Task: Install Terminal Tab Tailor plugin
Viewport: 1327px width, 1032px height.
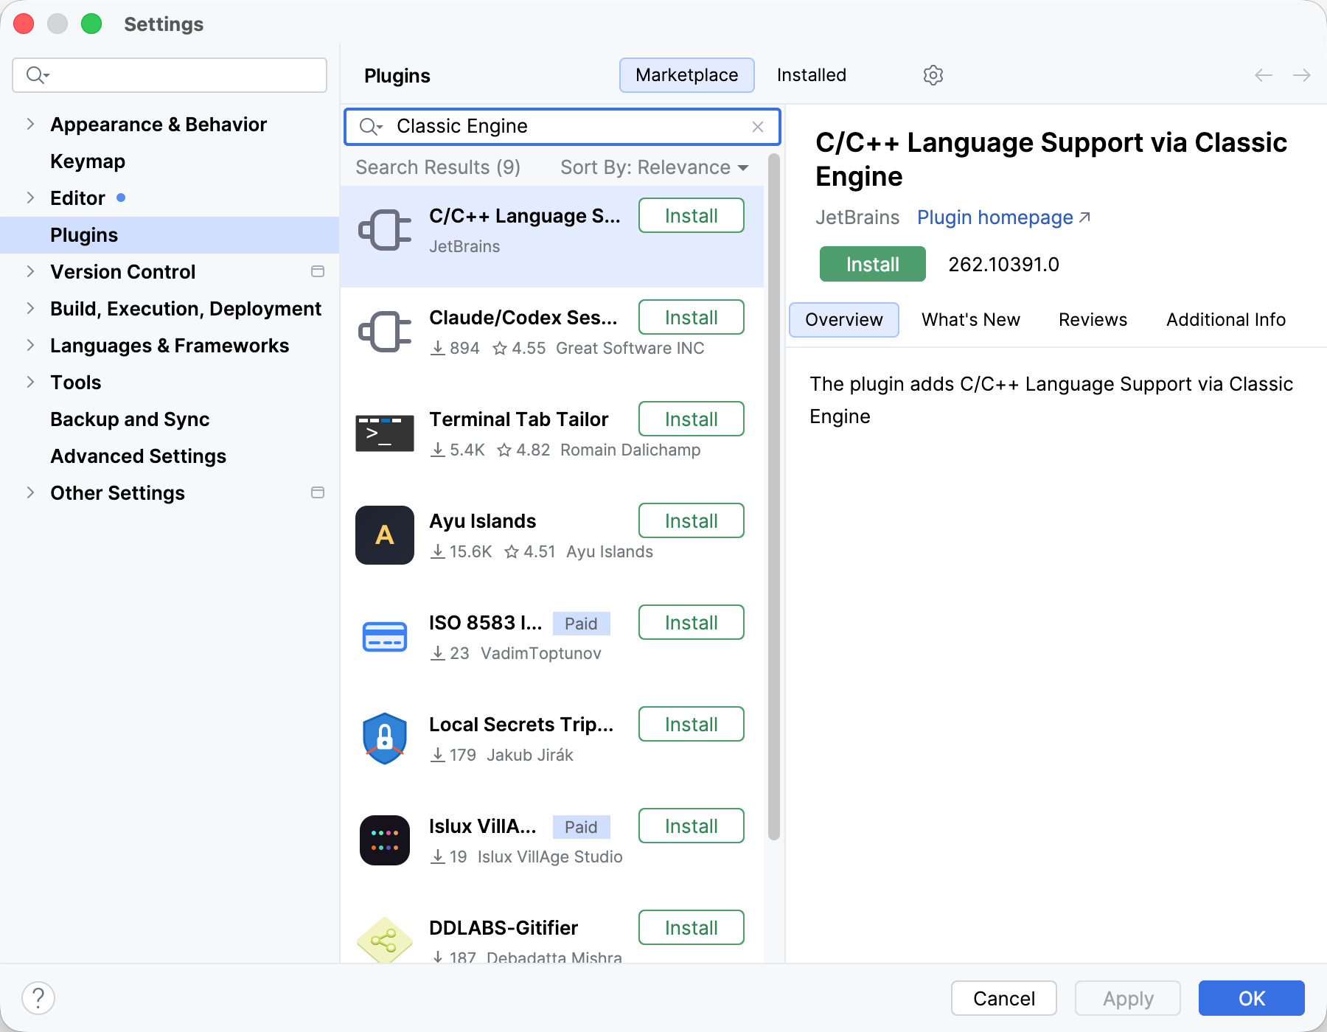Action: coord(691,419)
